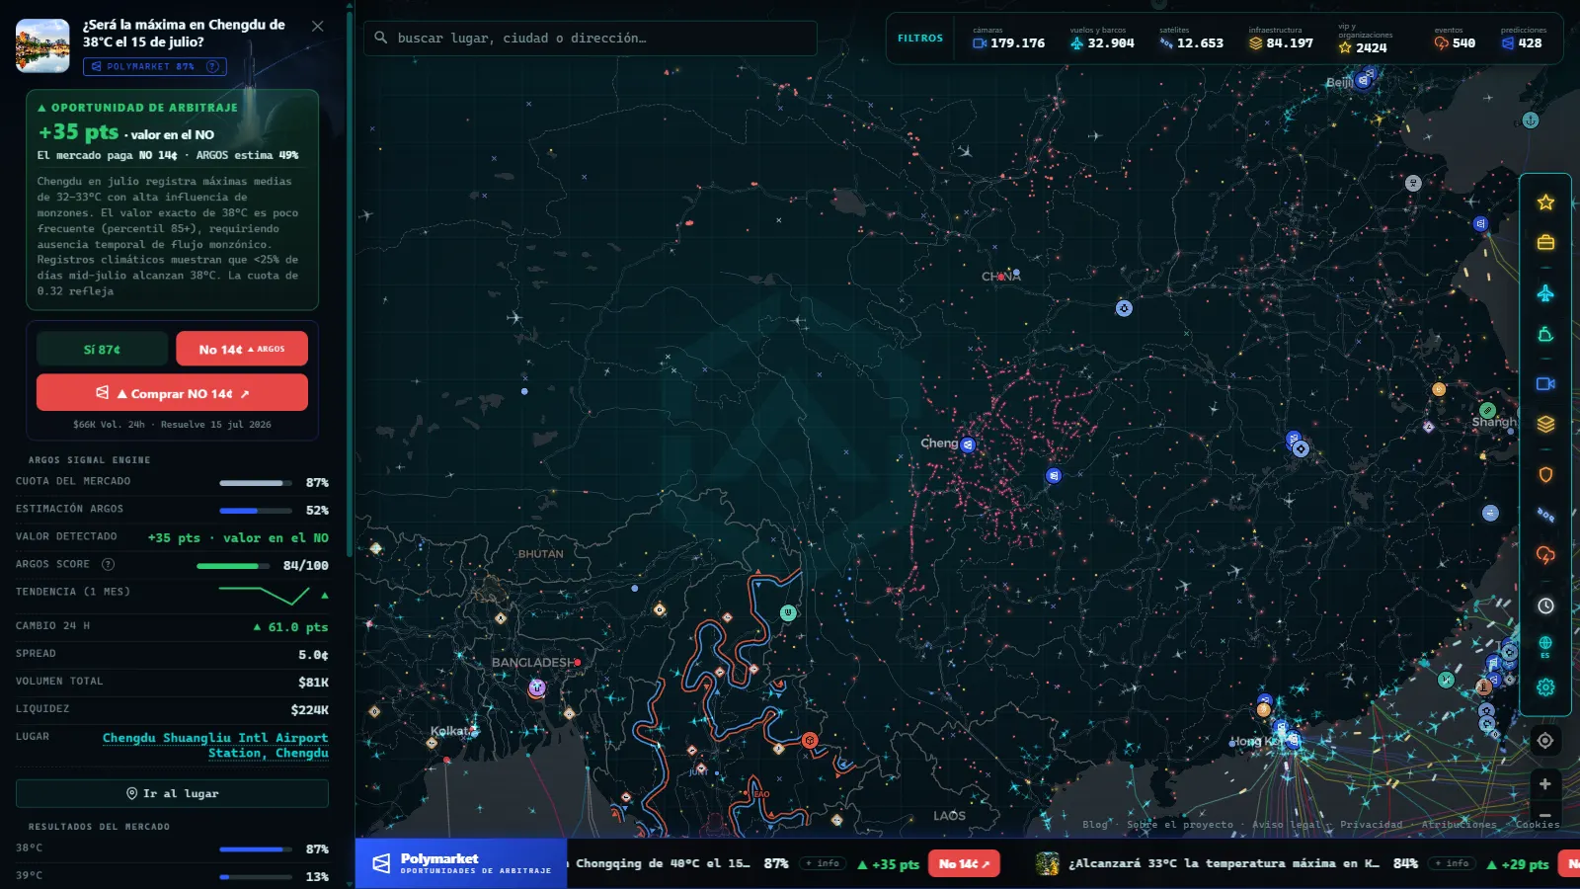This screenshot has width=1580, height=889.
Task: Open the Polymarket oportunidades de arbitraje tab
Action: (x=461, y=863)
